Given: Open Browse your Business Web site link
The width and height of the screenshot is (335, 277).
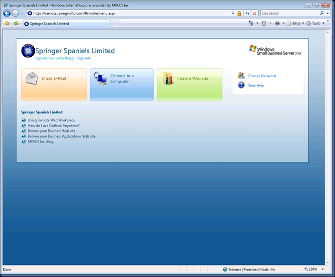Looking at the screenshot, I should click(x=52, y=131).
